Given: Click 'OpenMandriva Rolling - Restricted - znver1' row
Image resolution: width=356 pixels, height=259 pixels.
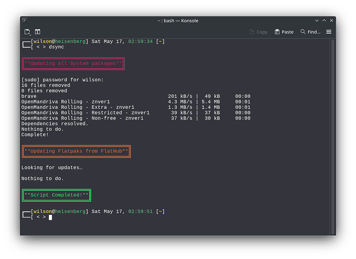Looking at the screenshot, I should coord(136,112).
